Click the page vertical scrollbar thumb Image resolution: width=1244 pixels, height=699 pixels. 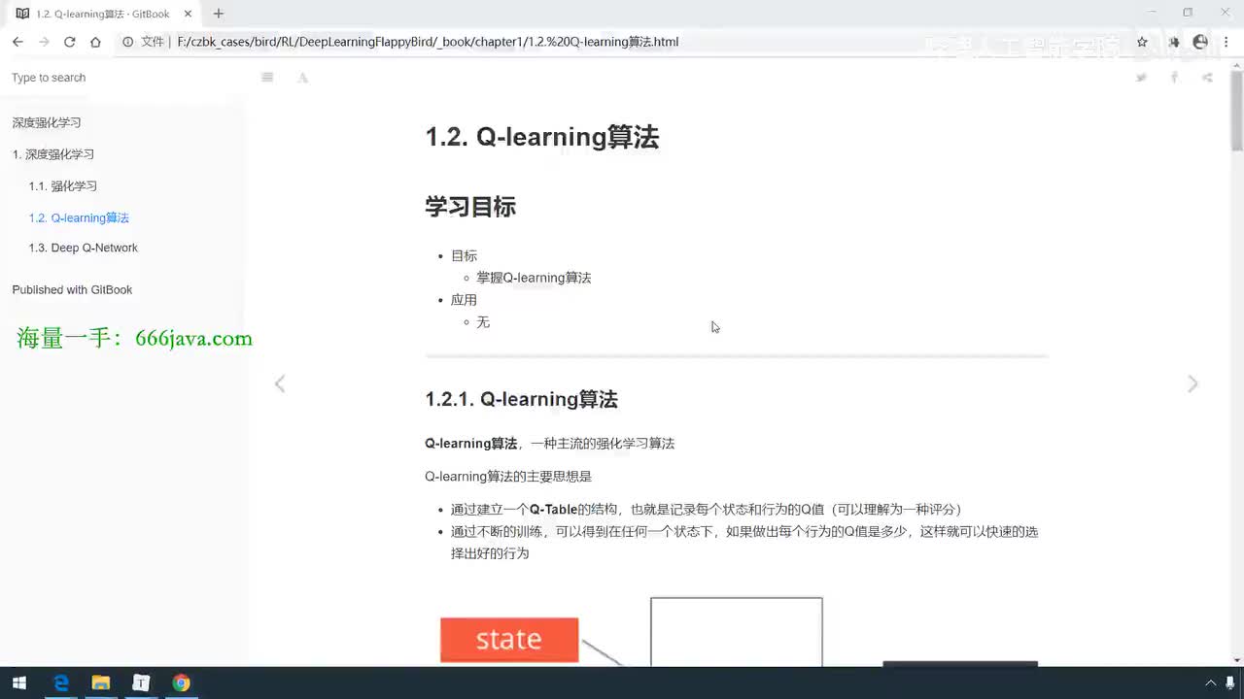1236,112
